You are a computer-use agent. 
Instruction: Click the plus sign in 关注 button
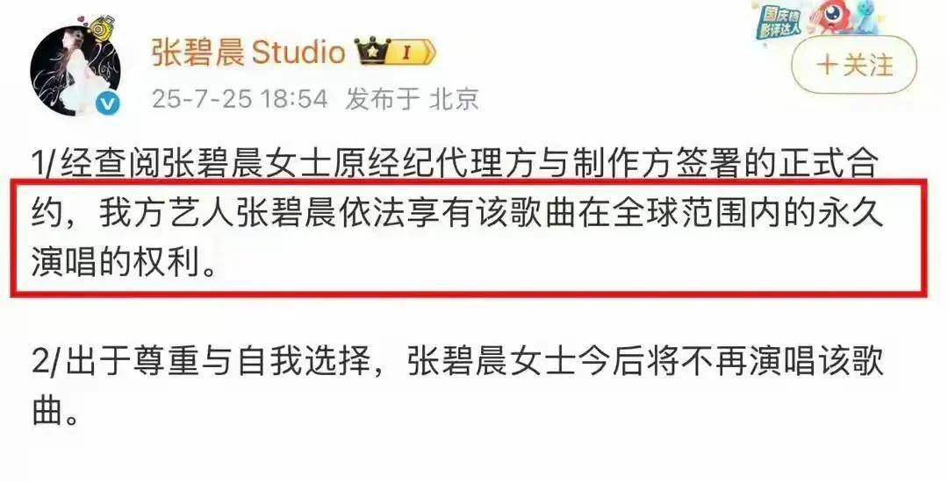point(826,65)
